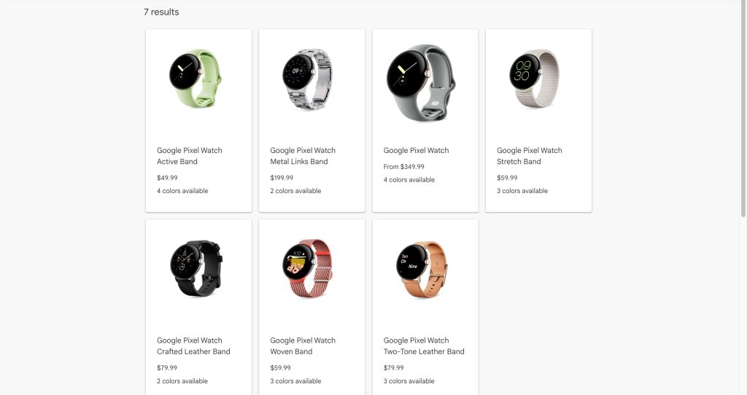The height and width of the screenshot is (395, 747).
Task: Select the $199.99 price on Metal Links Band
Action: (x=282, y=178)
